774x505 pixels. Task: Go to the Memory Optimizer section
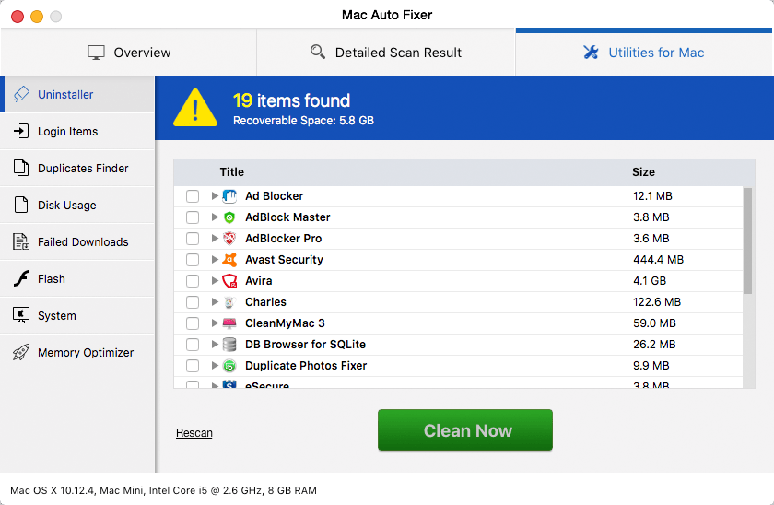click(x=77, y=352)
